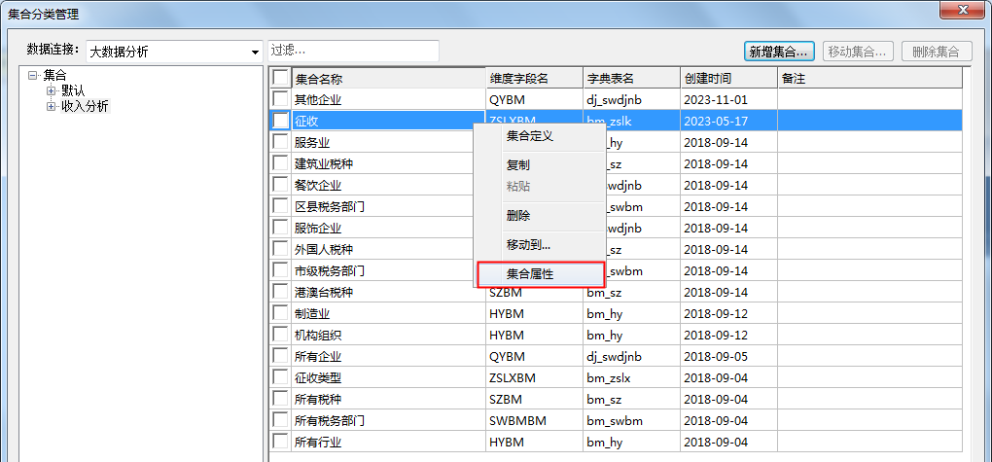Toggle the select-all checkbox in the table header
The image size is (992, 462).
click(280, 78)
